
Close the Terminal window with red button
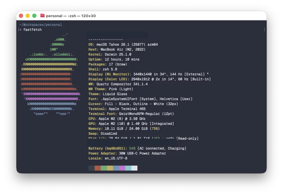[21, 16]
